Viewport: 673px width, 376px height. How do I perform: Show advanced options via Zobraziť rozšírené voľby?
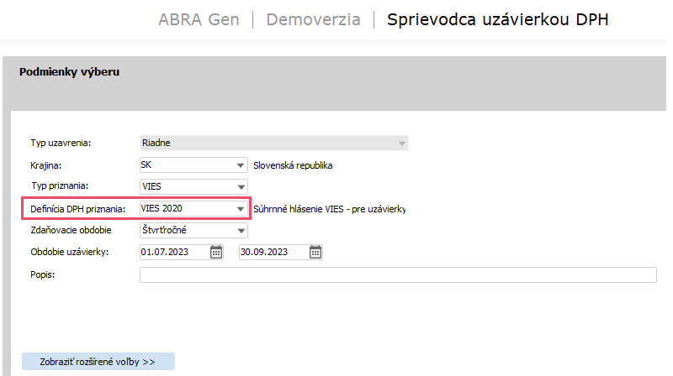(x=98, y=362)
